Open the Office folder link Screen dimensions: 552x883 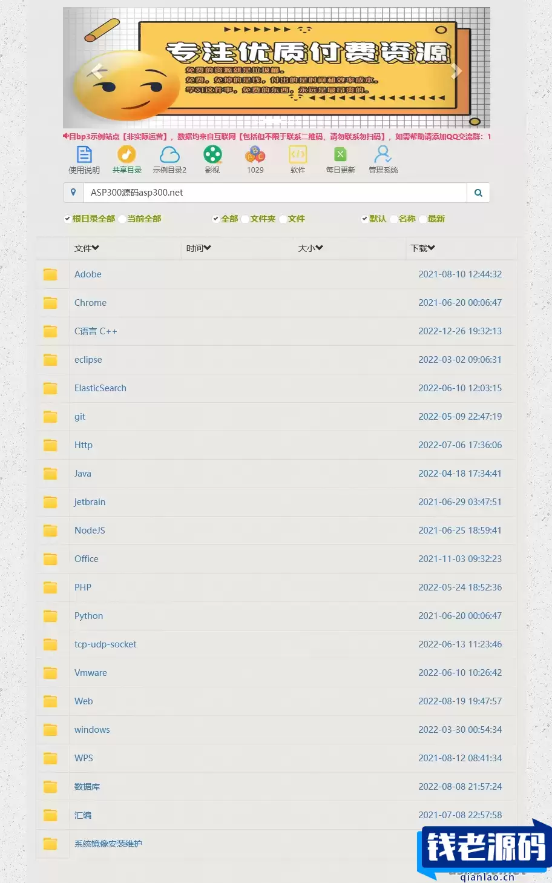[x=86, y=559]
